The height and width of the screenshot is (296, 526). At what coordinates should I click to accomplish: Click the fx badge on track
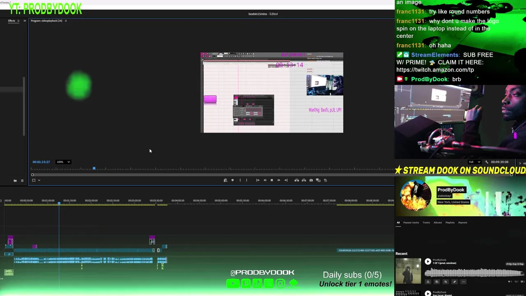click(x=9, y=254)
